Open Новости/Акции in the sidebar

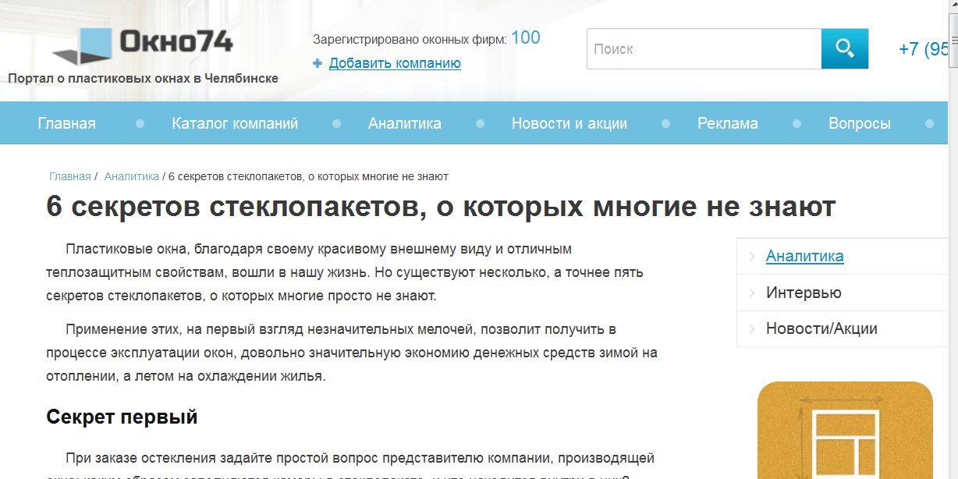821,328
